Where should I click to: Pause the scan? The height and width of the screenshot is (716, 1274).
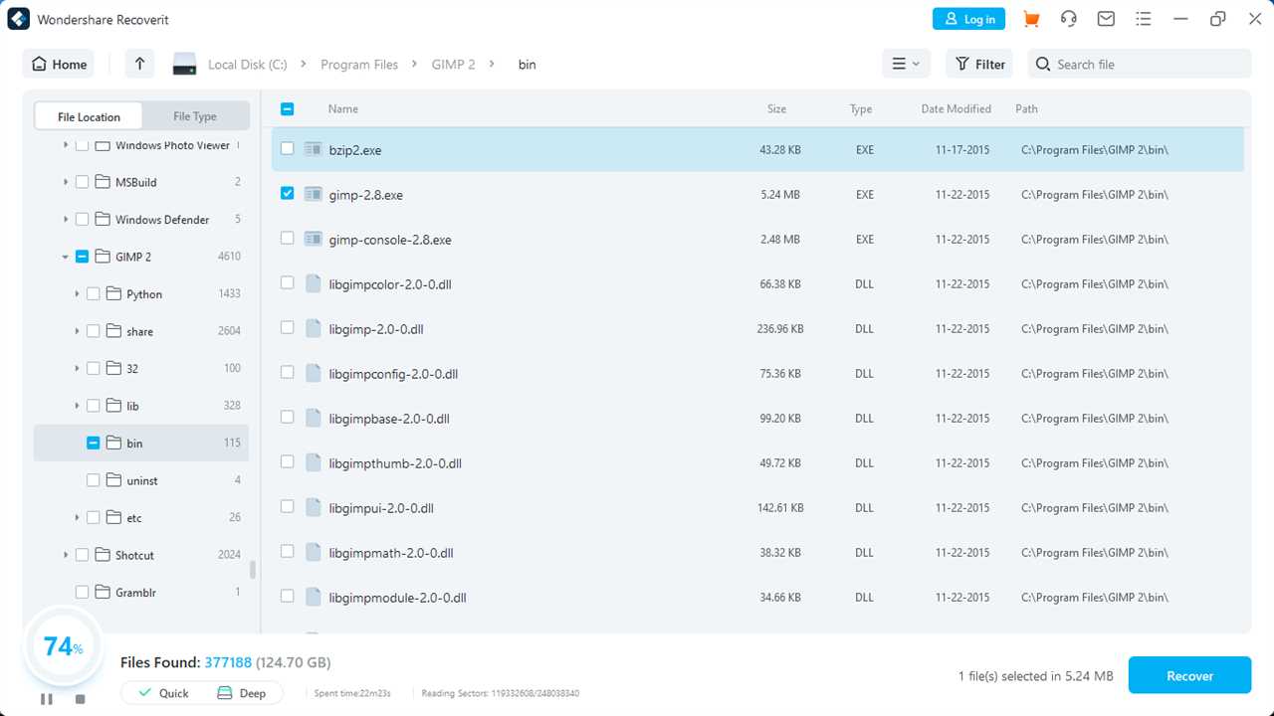click(47, 699)
